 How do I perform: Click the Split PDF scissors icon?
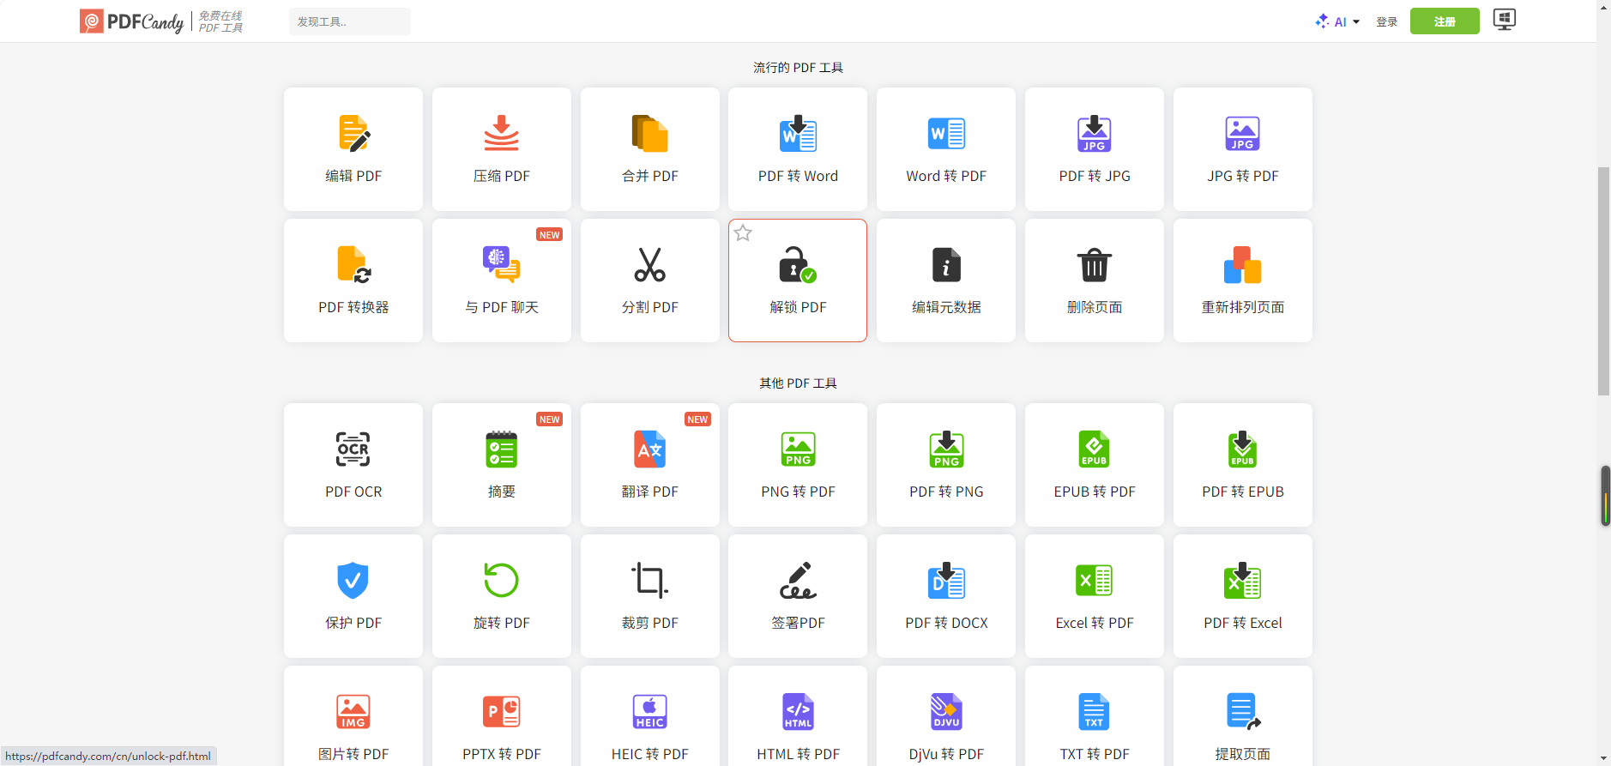[649, 265]
